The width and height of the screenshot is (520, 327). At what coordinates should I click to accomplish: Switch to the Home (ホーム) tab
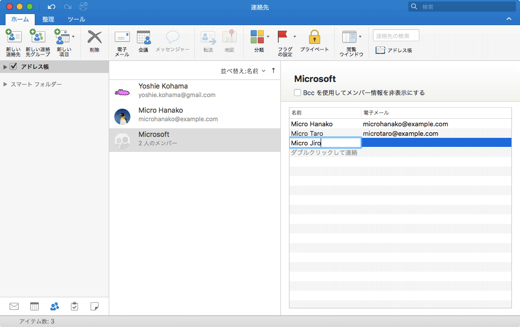pyautogui.click(x=20, y=19)
